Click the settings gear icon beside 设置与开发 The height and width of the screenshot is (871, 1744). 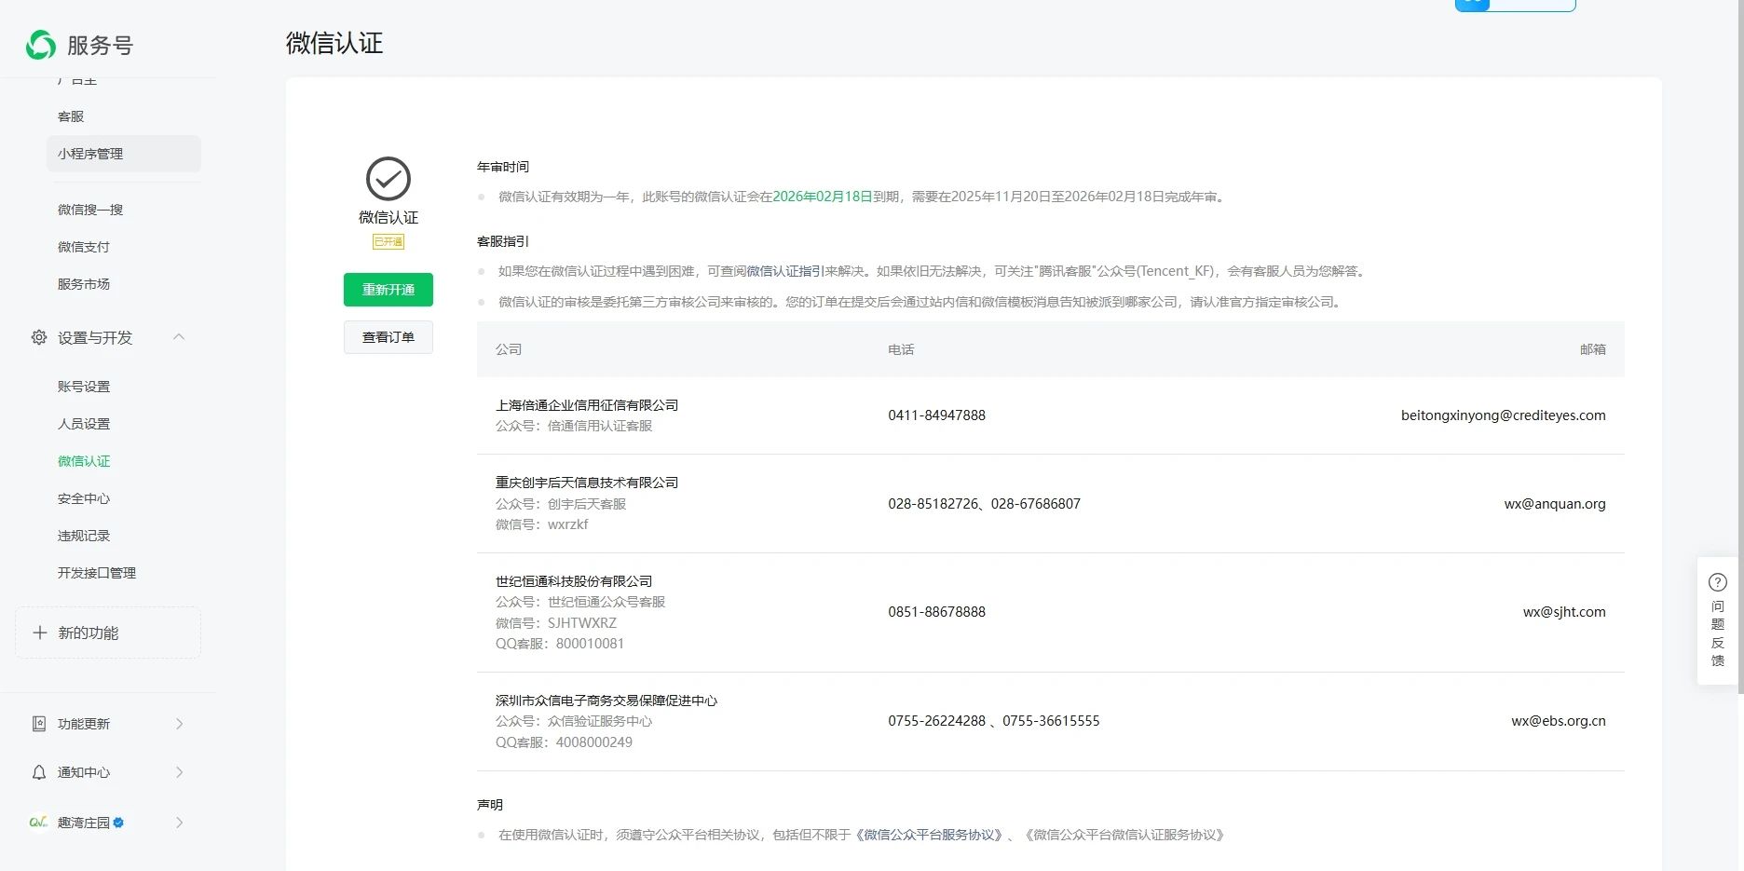pos(39,337)
